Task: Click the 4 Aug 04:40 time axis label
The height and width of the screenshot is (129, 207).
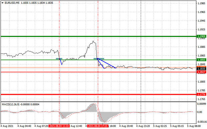Action: (24, 126)
